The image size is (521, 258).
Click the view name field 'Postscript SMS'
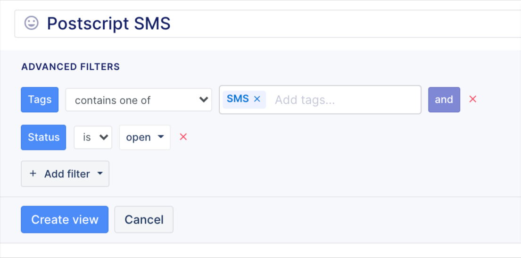(267, 24)
